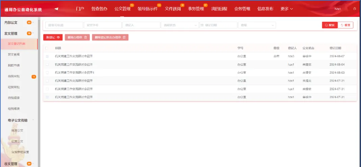
Task: Click the 字号 column header
Action: point(240,48)
